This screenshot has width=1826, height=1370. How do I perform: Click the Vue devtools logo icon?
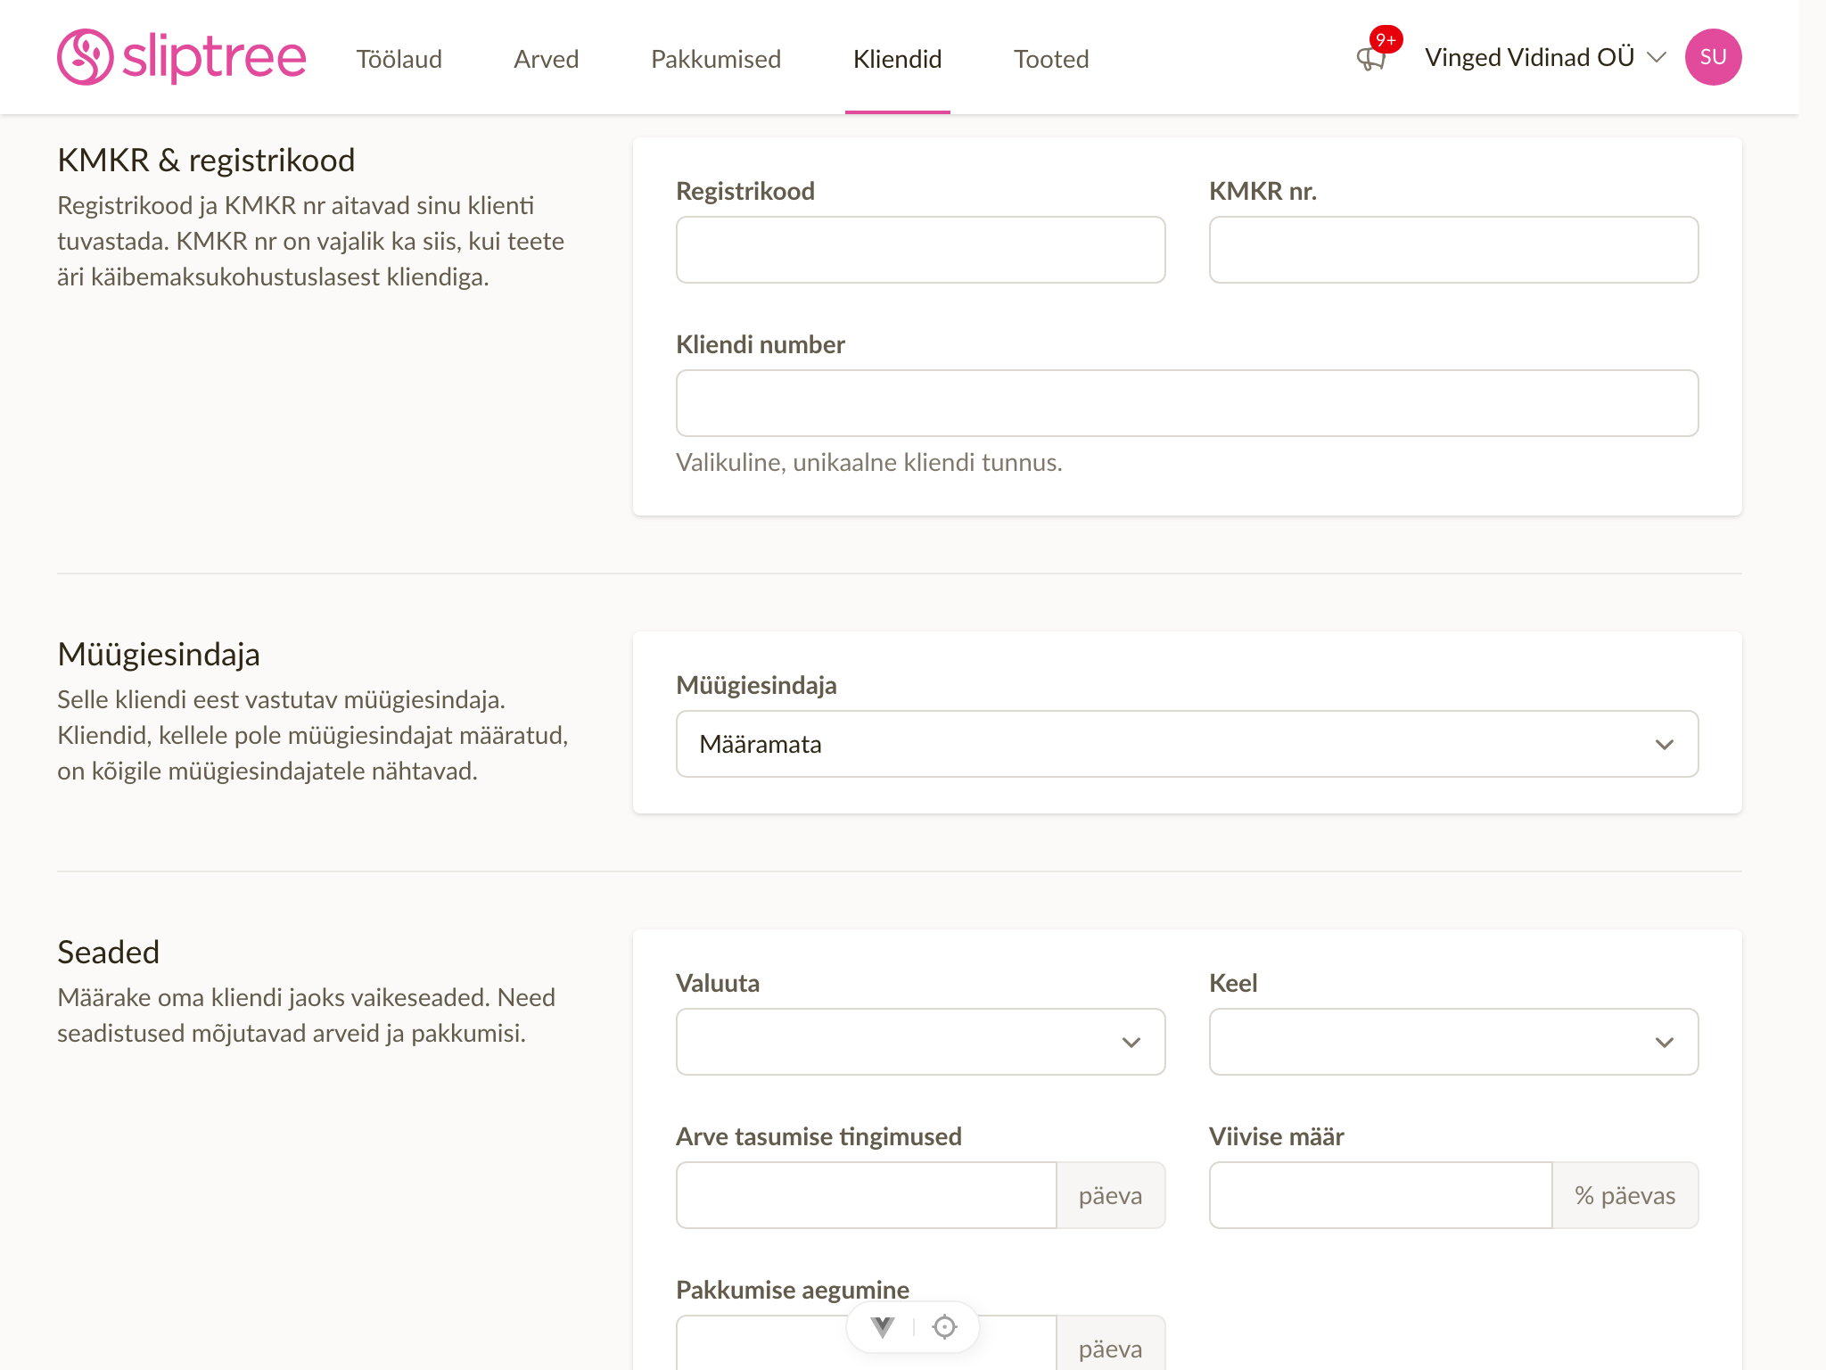click(x=883, y=1327)
